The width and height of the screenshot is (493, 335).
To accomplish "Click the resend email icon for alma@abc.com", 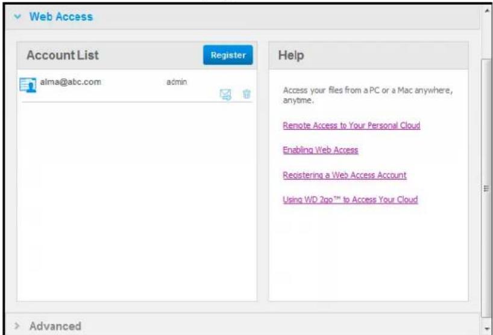I will (225, 94).
